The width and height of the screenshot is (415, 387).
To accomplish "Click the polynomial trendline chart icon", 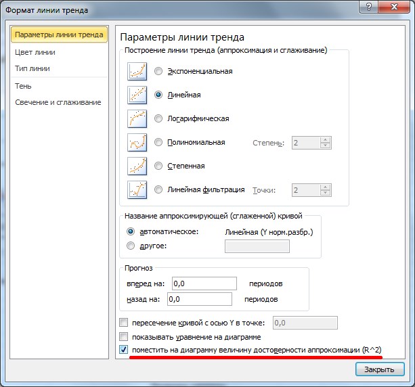I will click(137, 142).
